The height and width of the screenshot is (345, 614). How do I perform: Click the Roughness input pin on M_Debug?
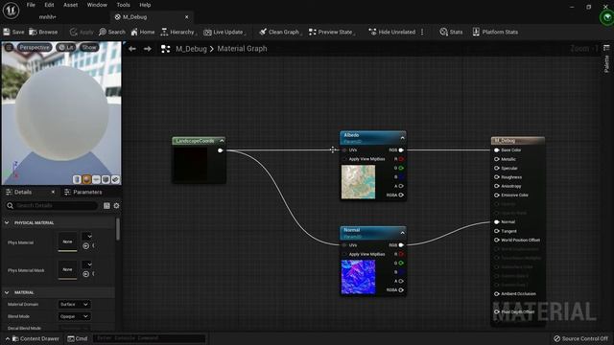(x=497, y=177)
